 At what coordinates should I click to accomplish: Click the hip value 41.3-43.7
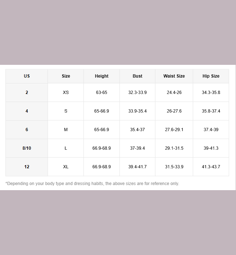coord(211,167)
